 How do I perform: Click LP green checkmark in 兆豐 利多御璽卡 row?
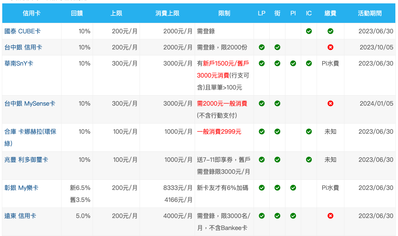[262, 160]
